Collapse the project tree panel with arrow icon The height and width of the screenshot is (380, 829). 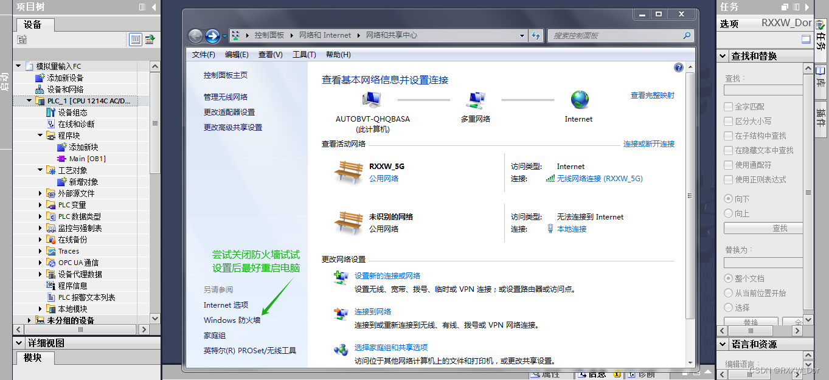[x=154, y=7]
